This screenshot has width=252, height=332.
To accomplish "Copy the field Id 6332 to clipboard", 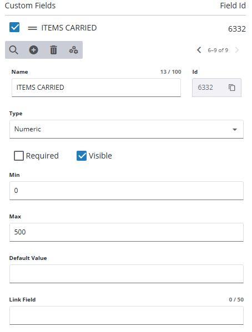I will click(231, 88).
